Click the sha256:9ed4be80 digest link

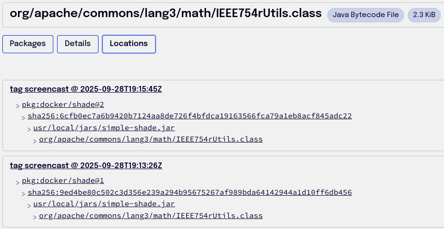pos(189,192)
